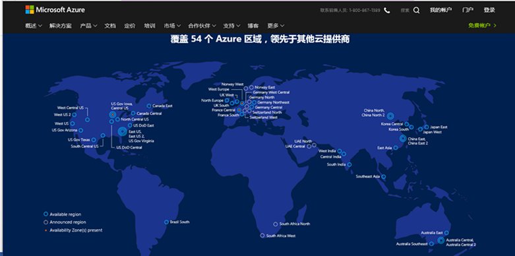
Task: Select the US DoD East region marker
Action: [x=130, y=125]
